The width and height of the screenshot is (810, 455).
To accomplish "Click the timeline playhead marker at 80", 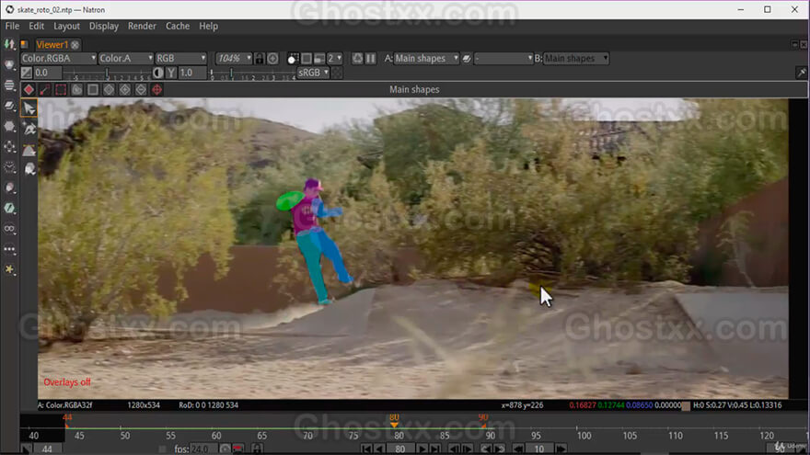I will pyautogui.click(x=394, y=425).
